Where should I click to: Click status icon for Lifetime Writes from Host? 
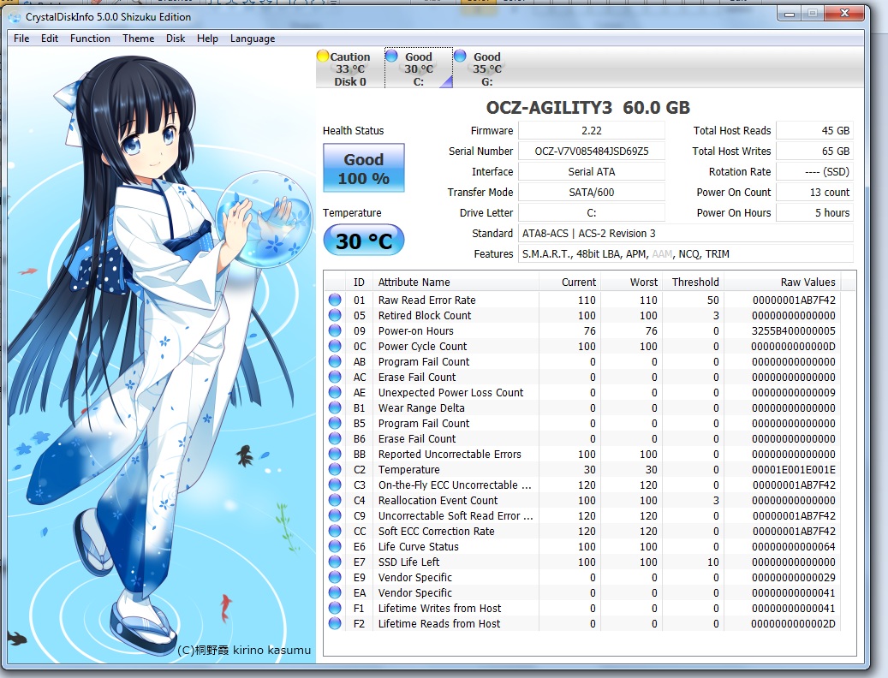(335, 609)
